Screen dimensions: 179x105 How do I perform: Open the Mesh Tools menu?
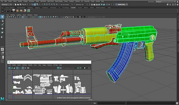pos(51,1)
